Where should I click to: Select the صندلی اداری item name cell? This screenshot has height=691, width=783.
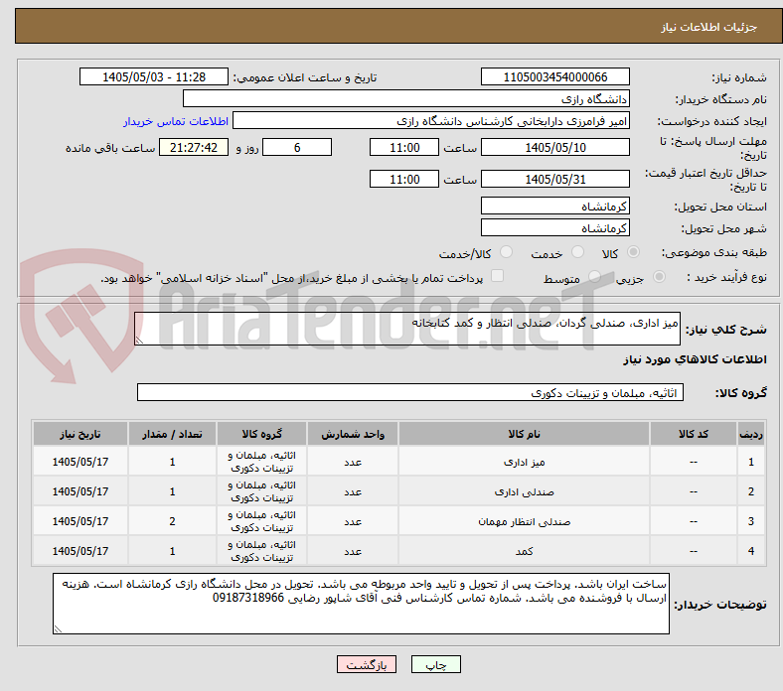click(525, 491)
